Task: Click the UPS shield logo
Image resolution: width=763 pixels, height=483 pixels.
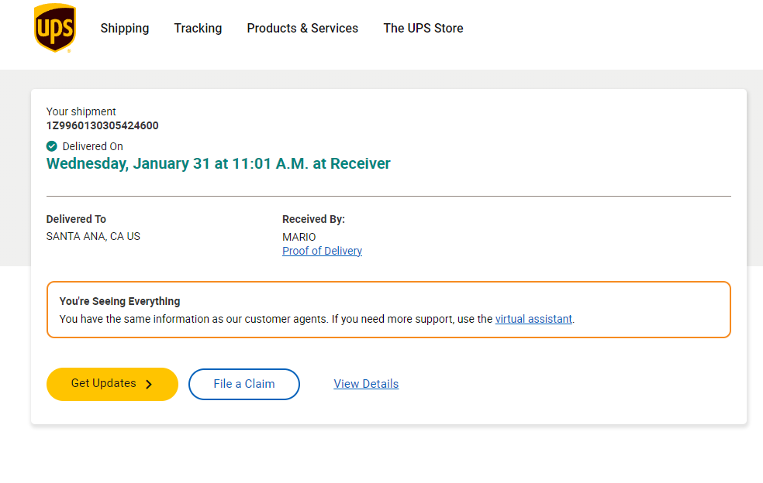Action: [55, 28]
